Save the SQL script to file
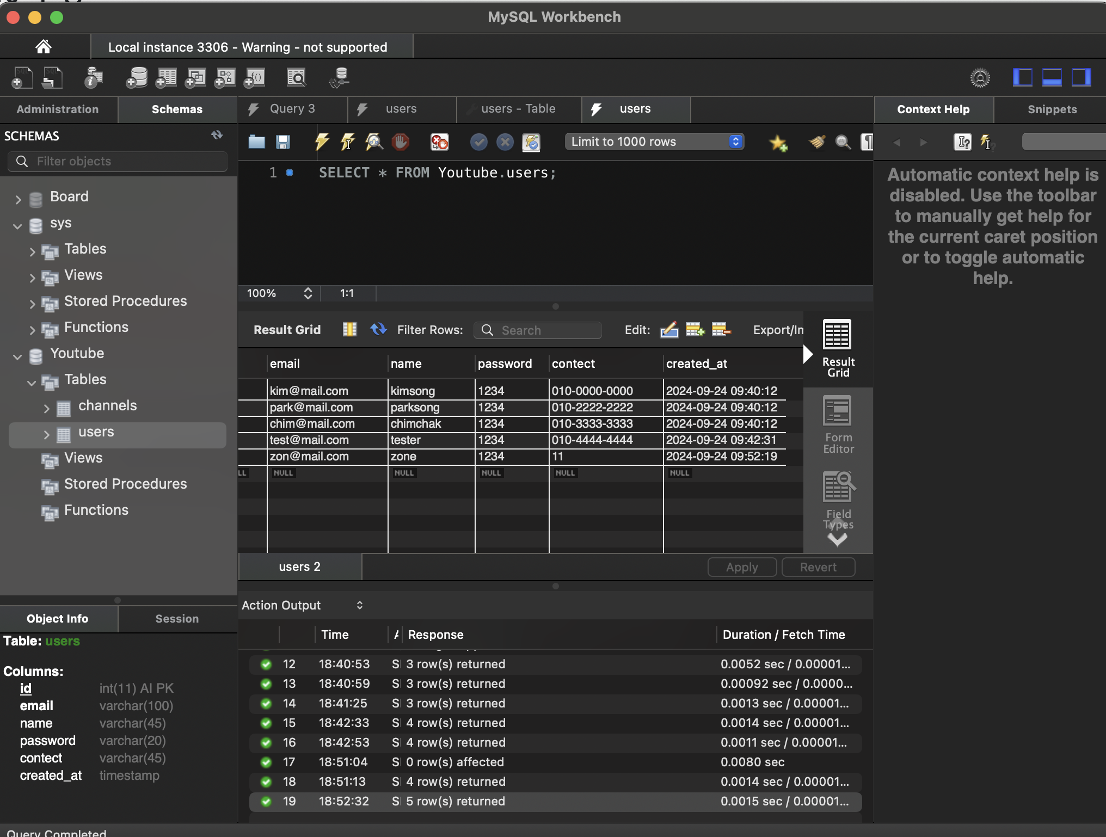1106x837 pixels. [283, 142]
